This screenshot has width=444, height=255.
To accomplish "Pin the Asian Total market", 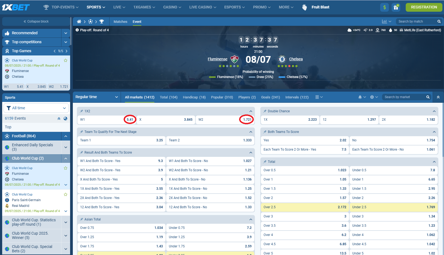I will click(x=82, y=219).
